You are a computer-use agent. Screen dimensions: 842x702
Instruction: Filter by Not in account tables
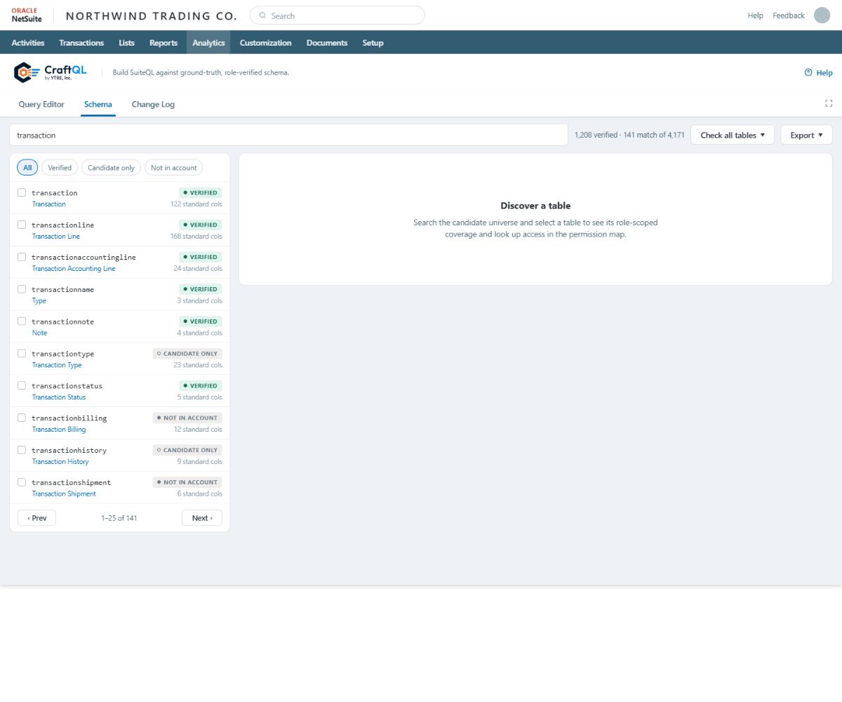[x=174, y=168]
